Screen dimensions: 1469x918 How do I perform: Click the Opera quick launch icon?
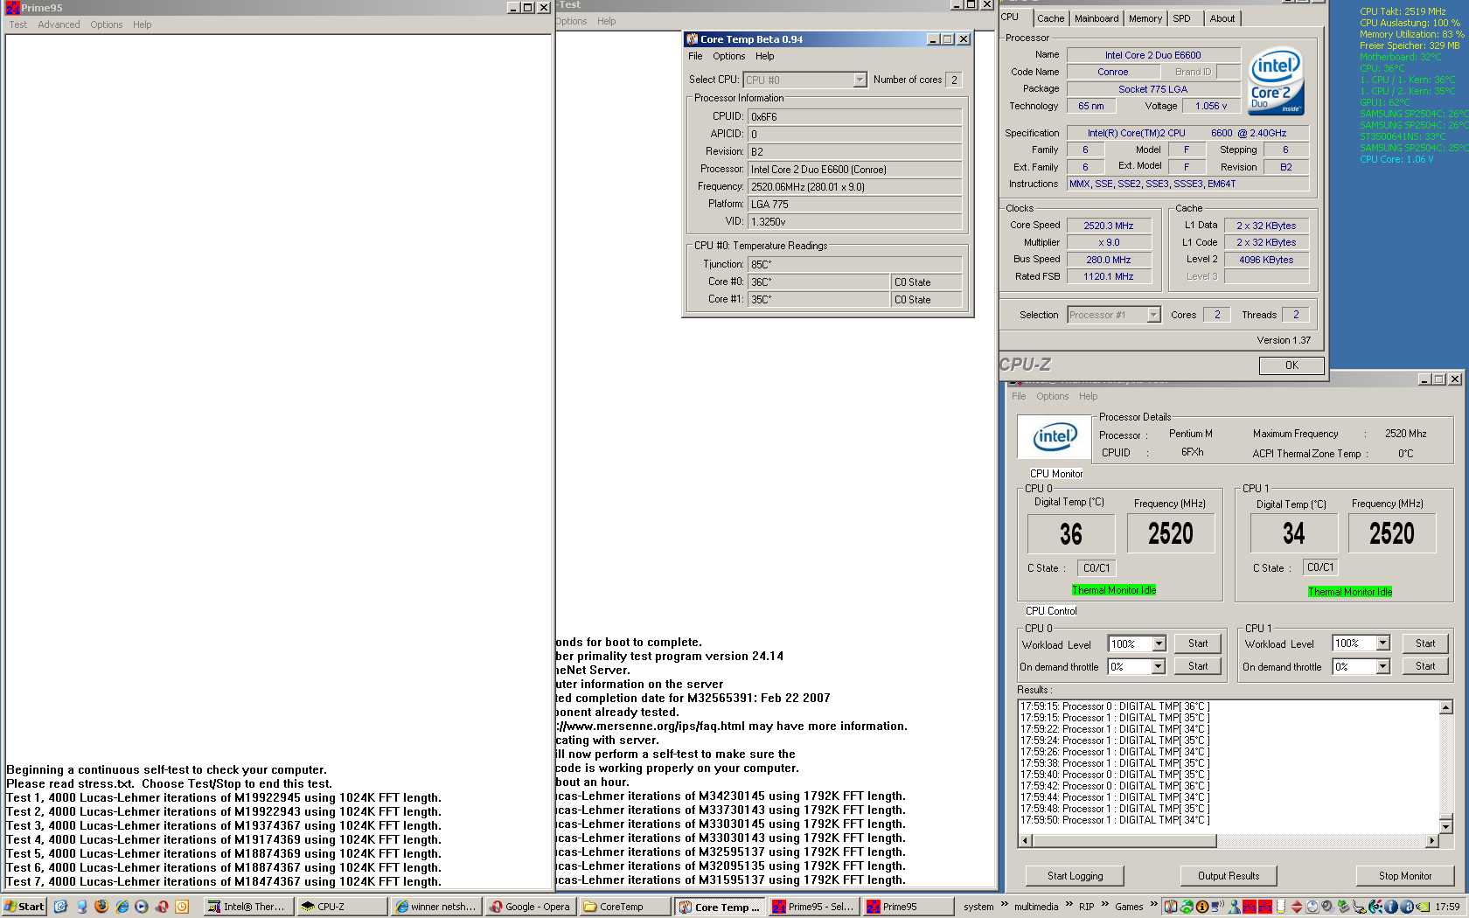coord(162,907)
